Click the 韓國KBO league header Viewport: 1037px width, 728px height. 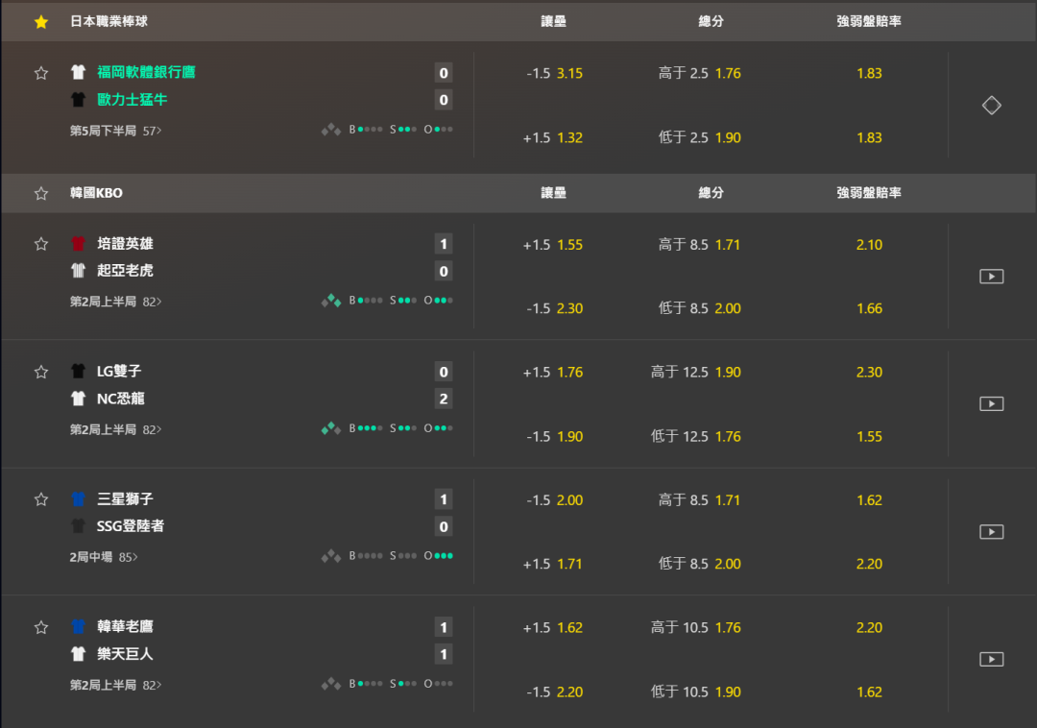[x=96, y=193]
